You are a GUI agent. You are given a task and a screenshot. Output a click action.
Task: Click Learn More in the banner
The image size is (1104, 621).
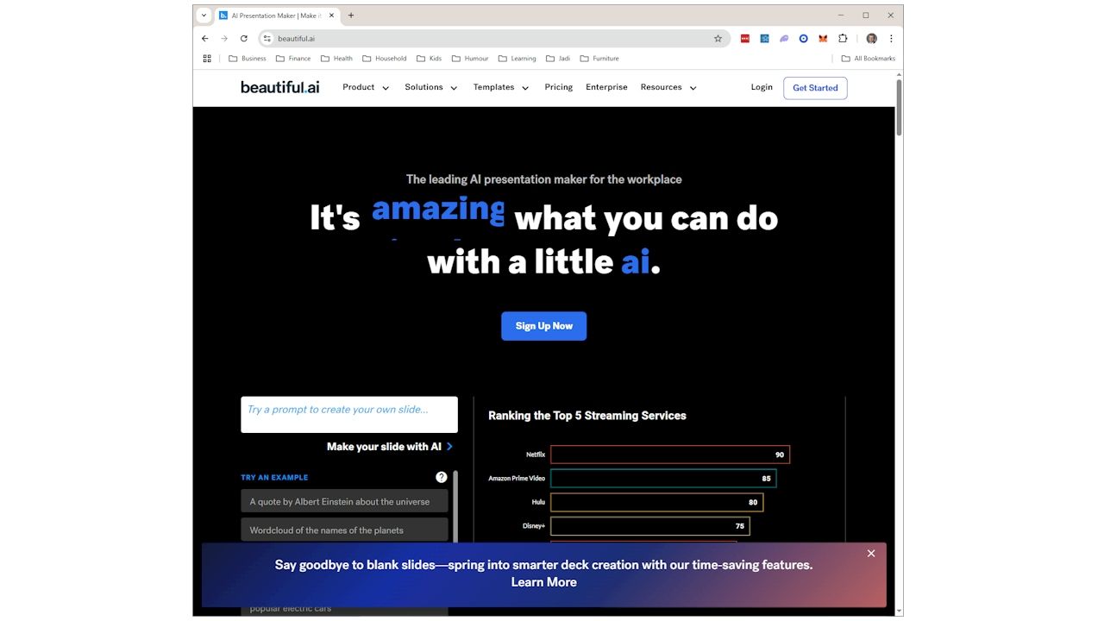pyautogui.click(x=543, y=582)
